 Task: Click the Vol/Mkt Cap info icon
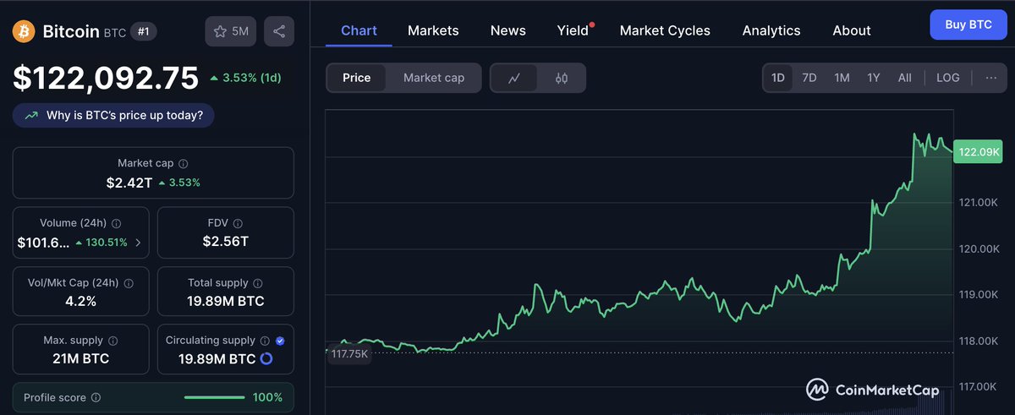pyautogui.click(x=128, y=283)
